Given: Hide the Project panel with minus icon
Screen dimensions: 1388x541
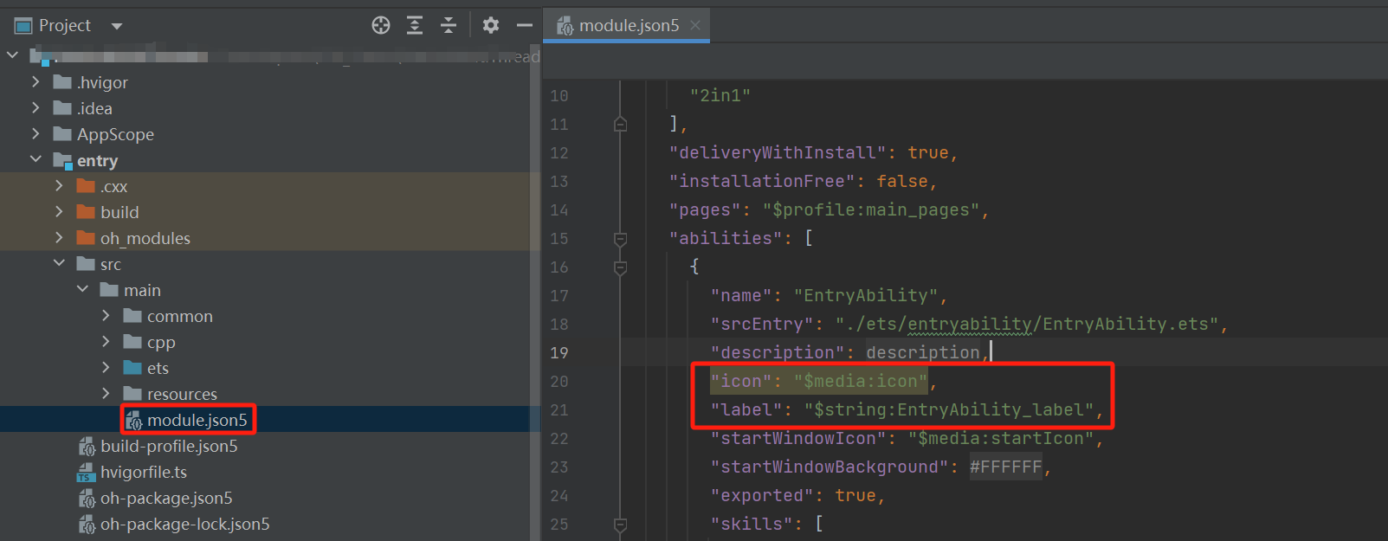Looking at the screenshot, I should coord(524,25).
